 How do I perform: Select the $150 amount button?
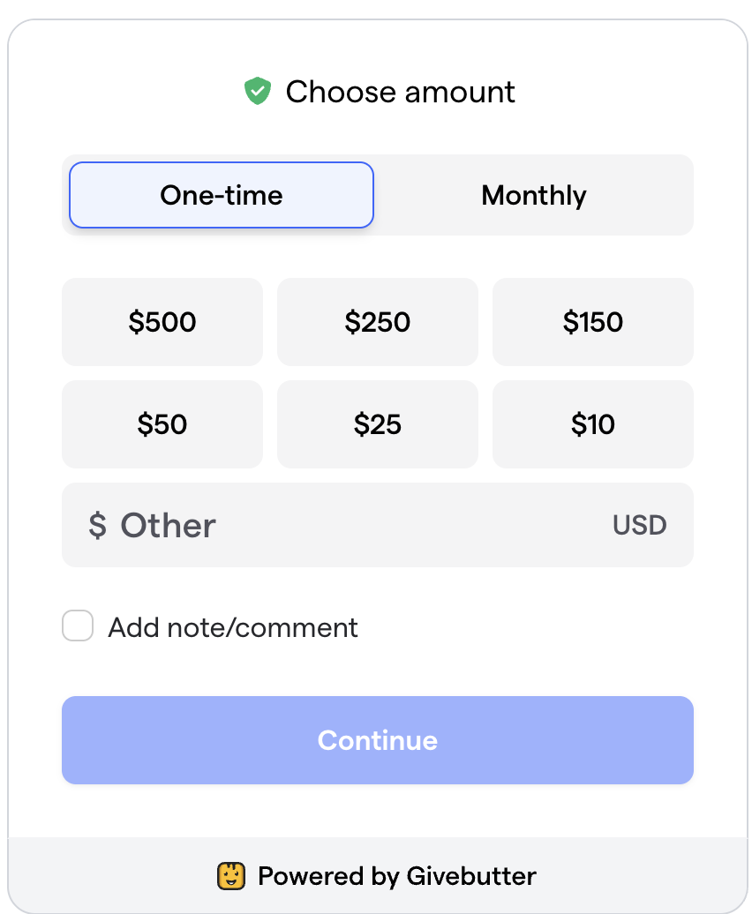[x=593, y=322]
